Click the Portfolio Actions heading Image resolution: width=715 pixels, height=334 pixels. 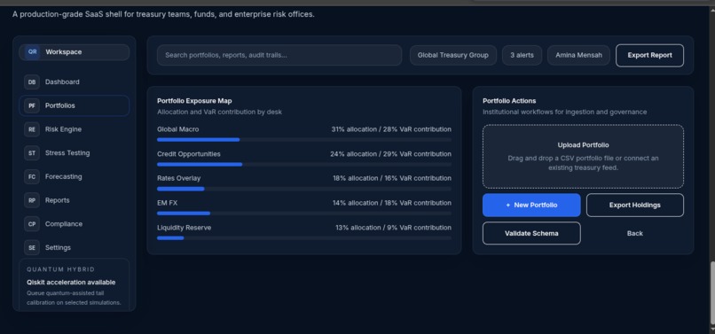click(x=509, y=101)
